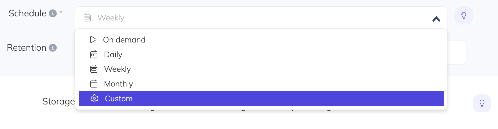Image resolution: width=498 pixels, height=129 pixels.
Task: Click the Retention input field
Action: tap(457, 53)
